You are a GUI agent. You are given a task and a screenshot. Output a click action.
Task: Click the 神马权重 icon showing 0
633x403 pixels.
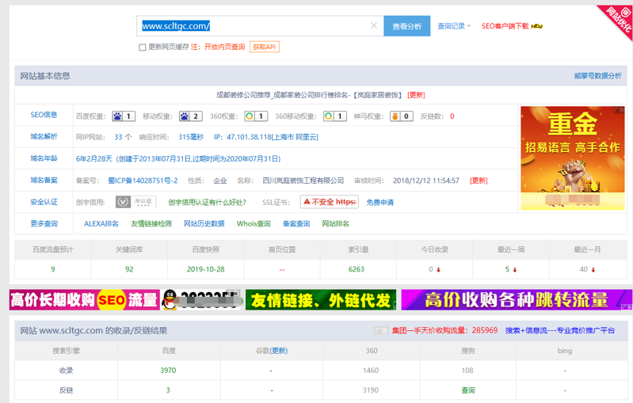402,116
